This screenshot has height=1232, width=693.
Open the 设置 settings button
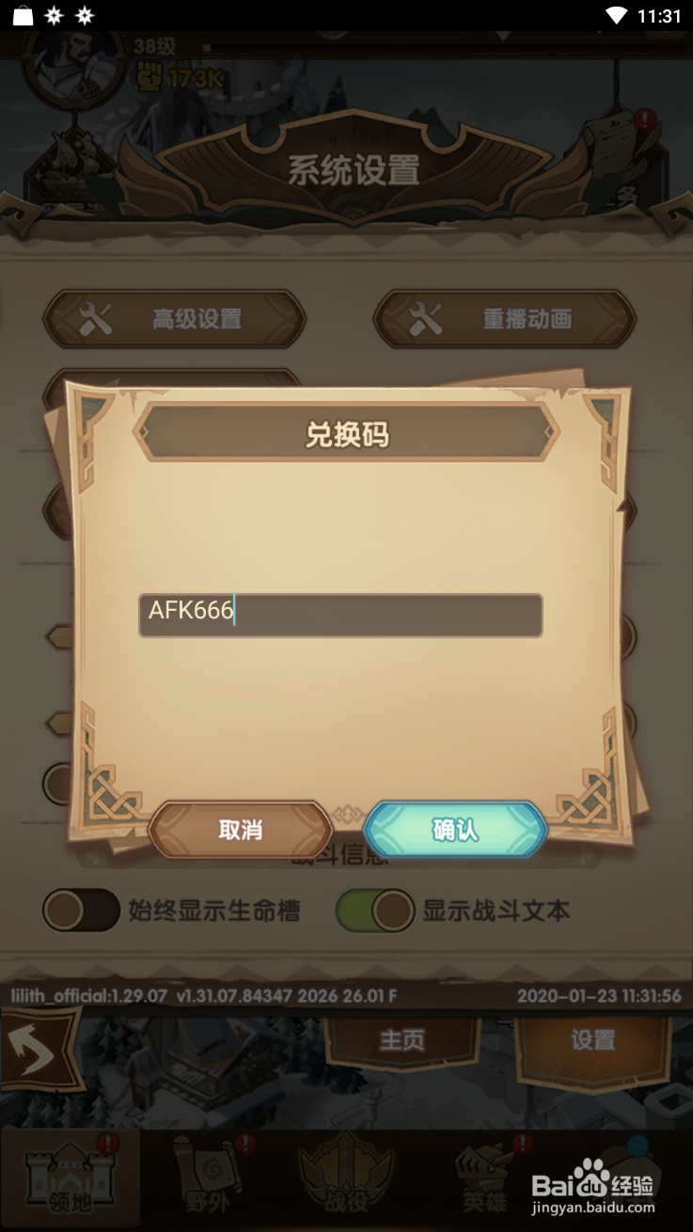(x=593, y=1040)
